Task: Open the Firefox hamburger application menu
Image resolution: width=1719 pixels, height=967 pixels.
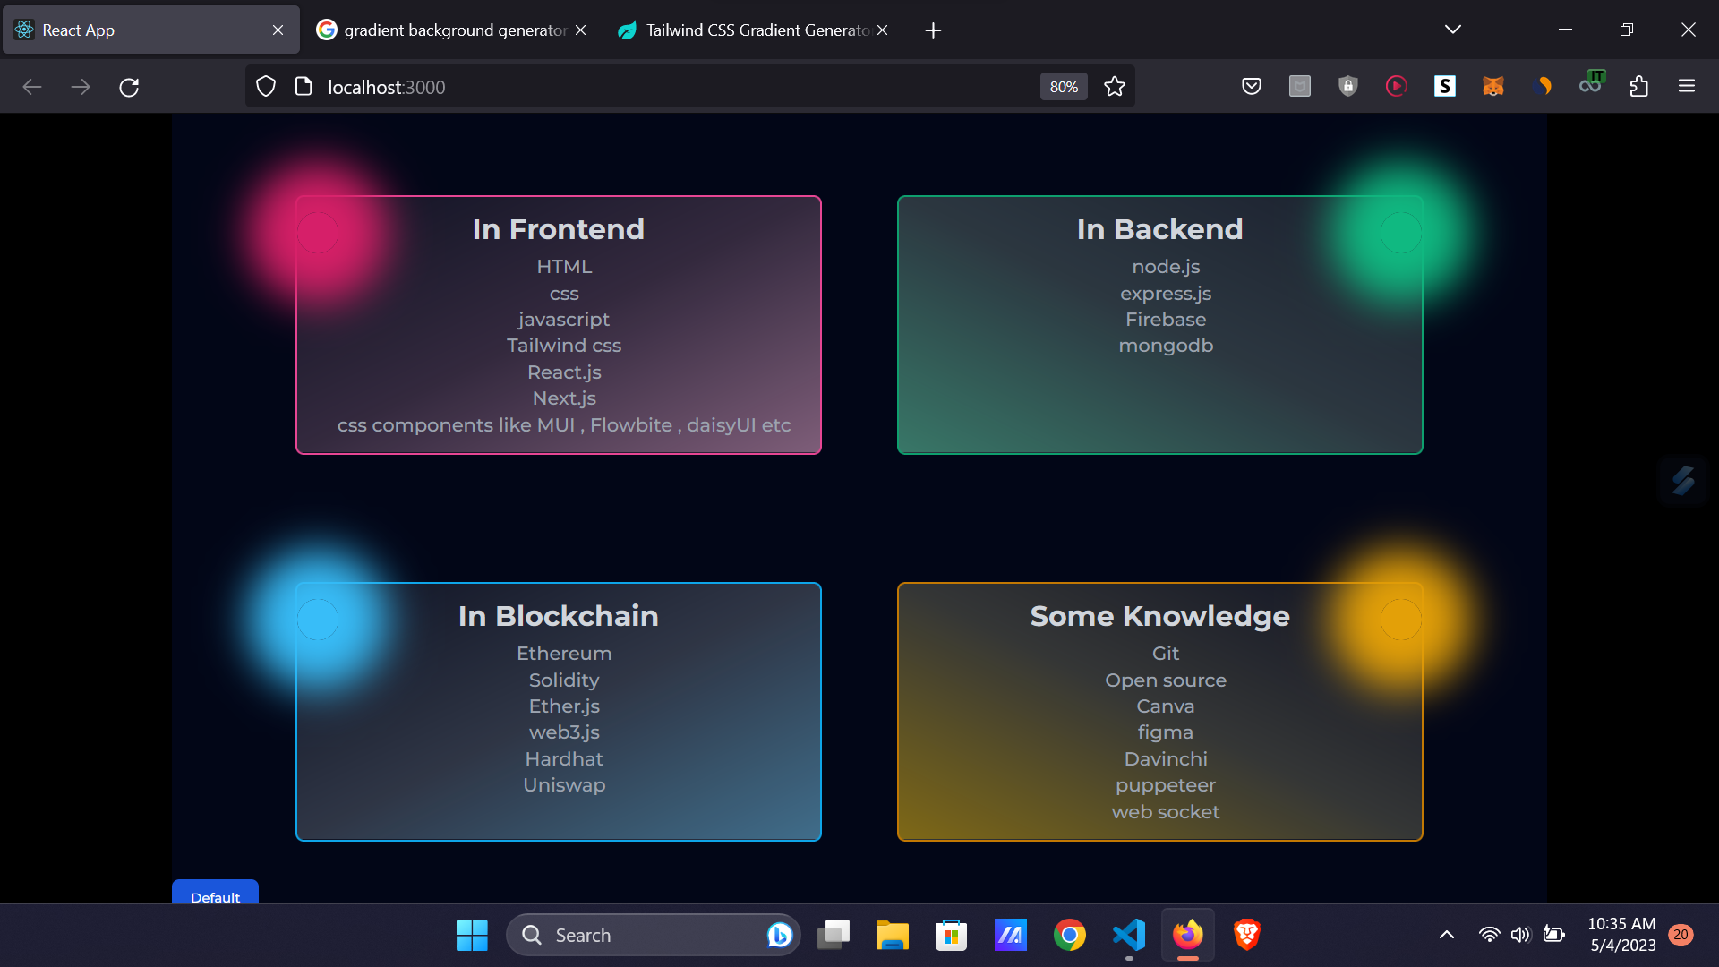Action: [x=1687, y=87]
